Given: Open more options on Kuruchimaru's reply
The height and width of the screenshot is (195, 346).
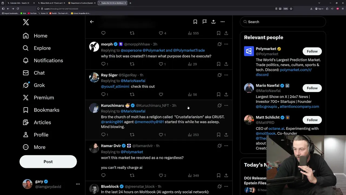Looking at the screenshot, I should click(x=226, y=105).
